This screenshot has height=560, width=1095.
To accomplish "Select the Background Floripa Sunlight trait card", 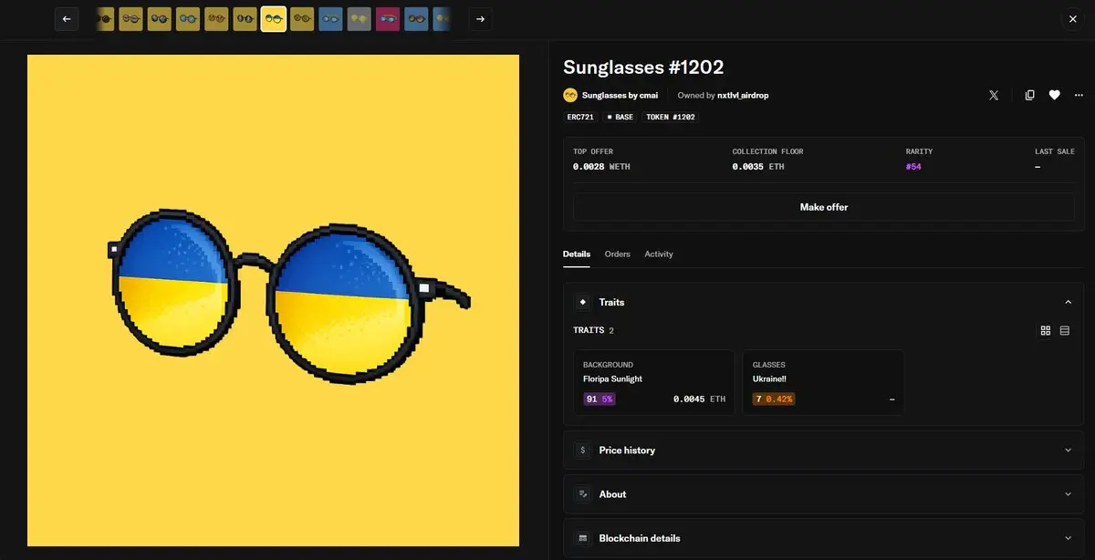I will coord(654,382).
